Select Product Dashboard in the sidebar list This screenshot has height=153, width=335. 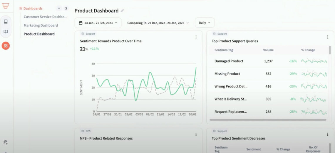pos(39,34)
